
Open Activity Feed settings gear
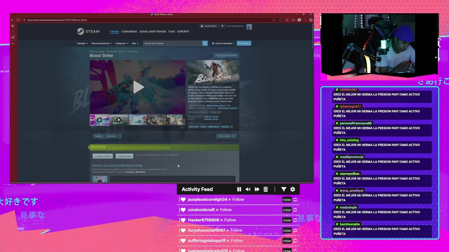point(293,189)
